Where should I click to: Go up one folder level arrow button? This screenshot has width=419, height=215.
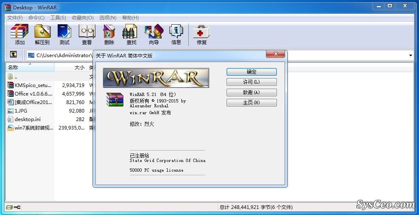pyautogui.click(x=13, y=55)
